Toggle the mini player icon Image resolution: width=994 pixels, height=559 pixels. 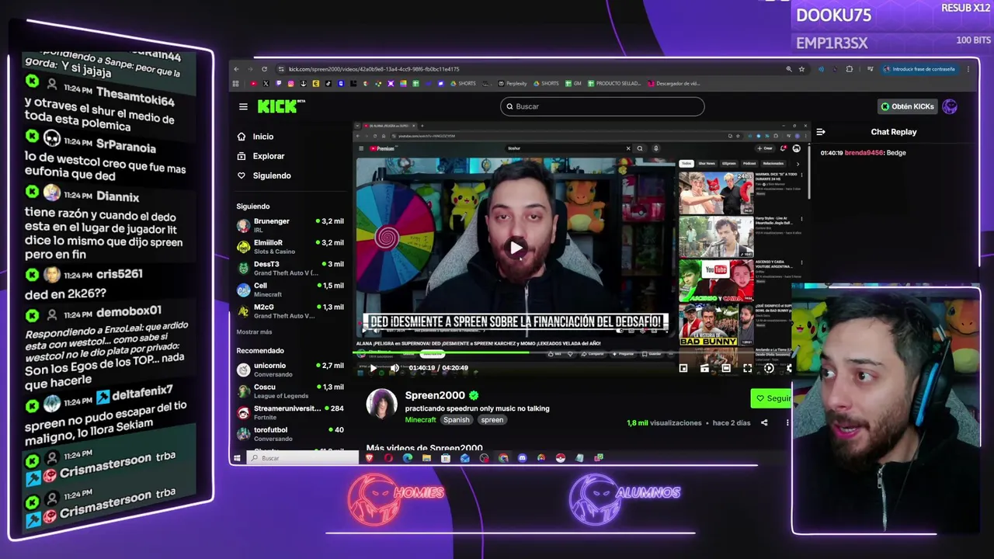point(683,369)
